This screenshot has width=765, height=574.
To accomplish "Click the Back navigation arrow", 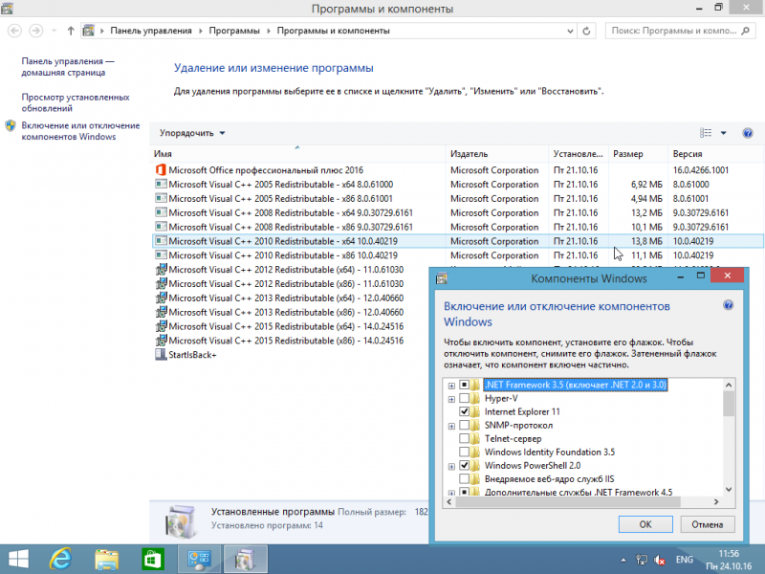I will [x=14, y=31].
